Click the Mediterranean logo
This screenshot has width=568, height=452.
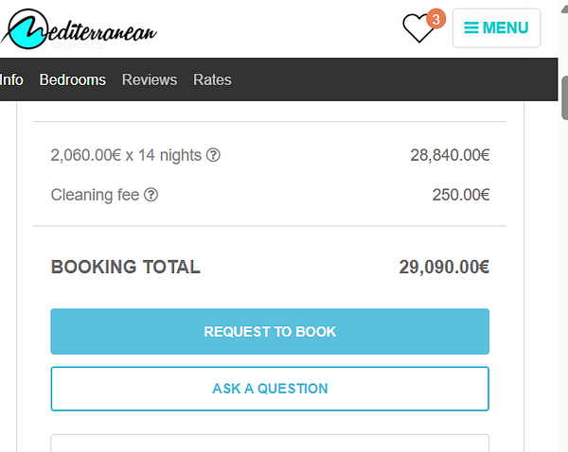coord(79,29)
